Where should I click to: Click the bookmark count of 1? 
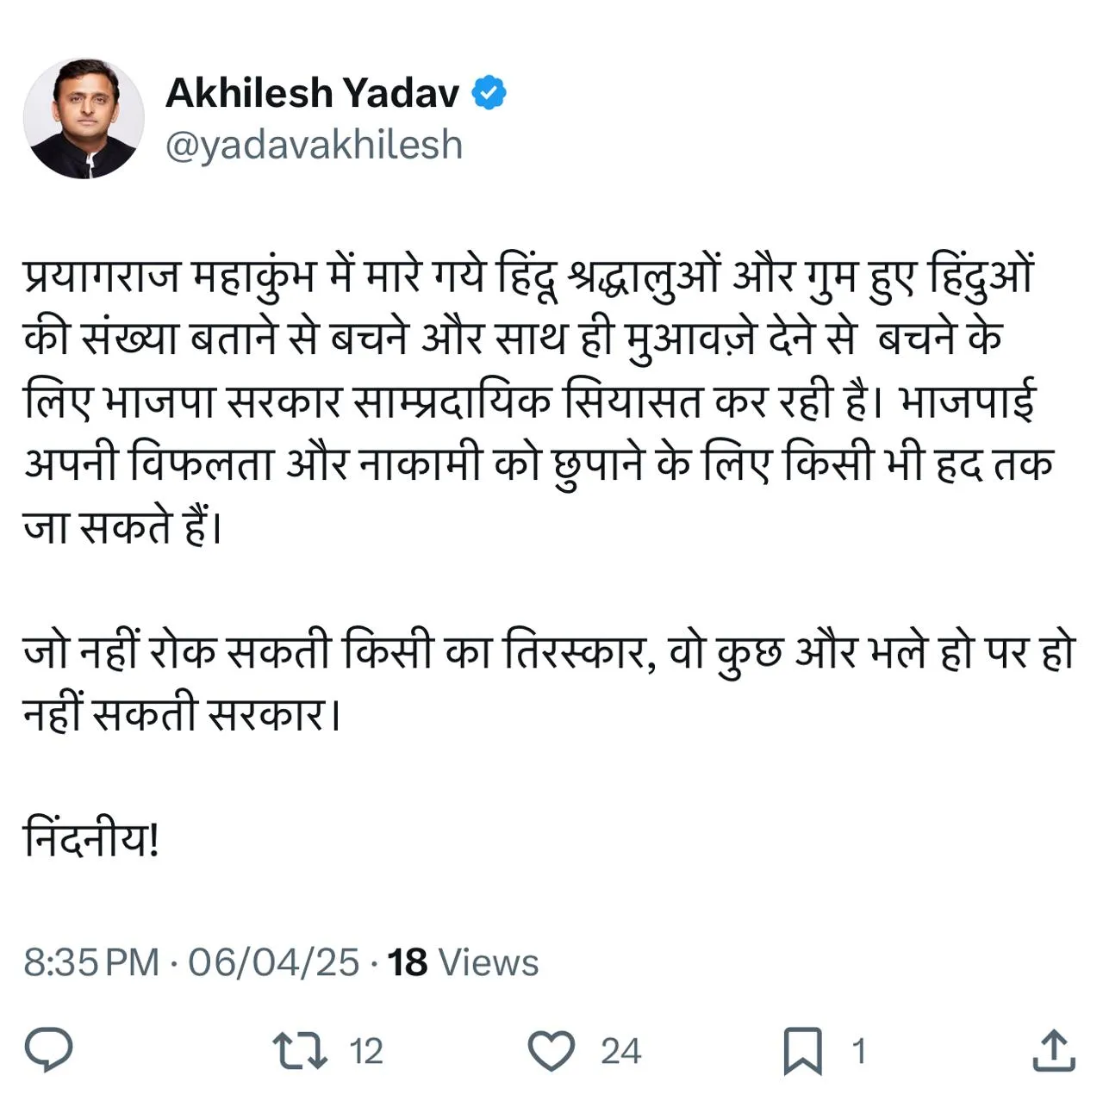tap(858, 1052)
